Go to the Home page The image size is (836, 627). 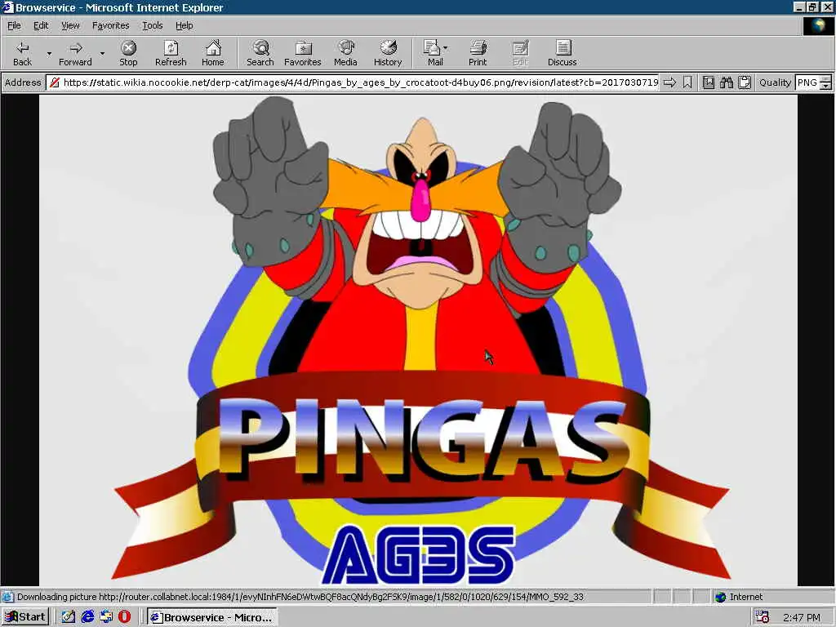click(x=213, y=53)
